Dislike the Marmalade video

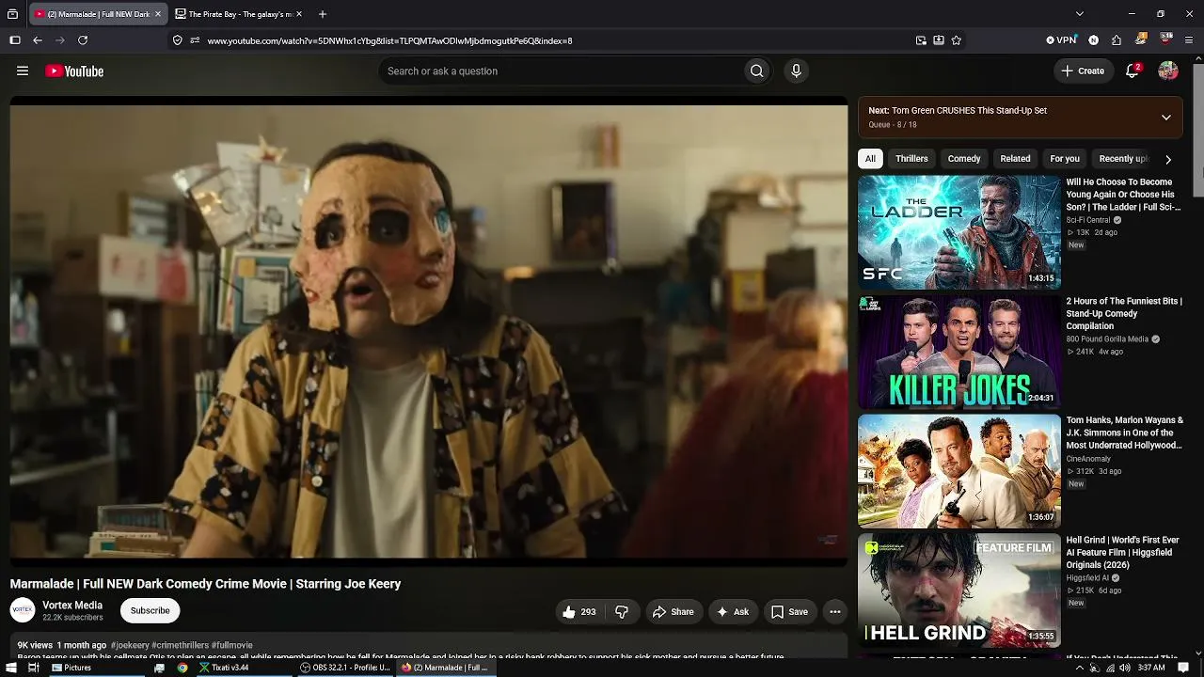click(x=622, y=612)
